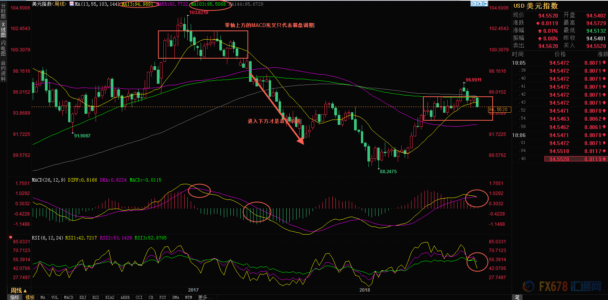Apply the MTM indicator from bottom bar
Screen dimensions: 608x300
pos(188,297)
